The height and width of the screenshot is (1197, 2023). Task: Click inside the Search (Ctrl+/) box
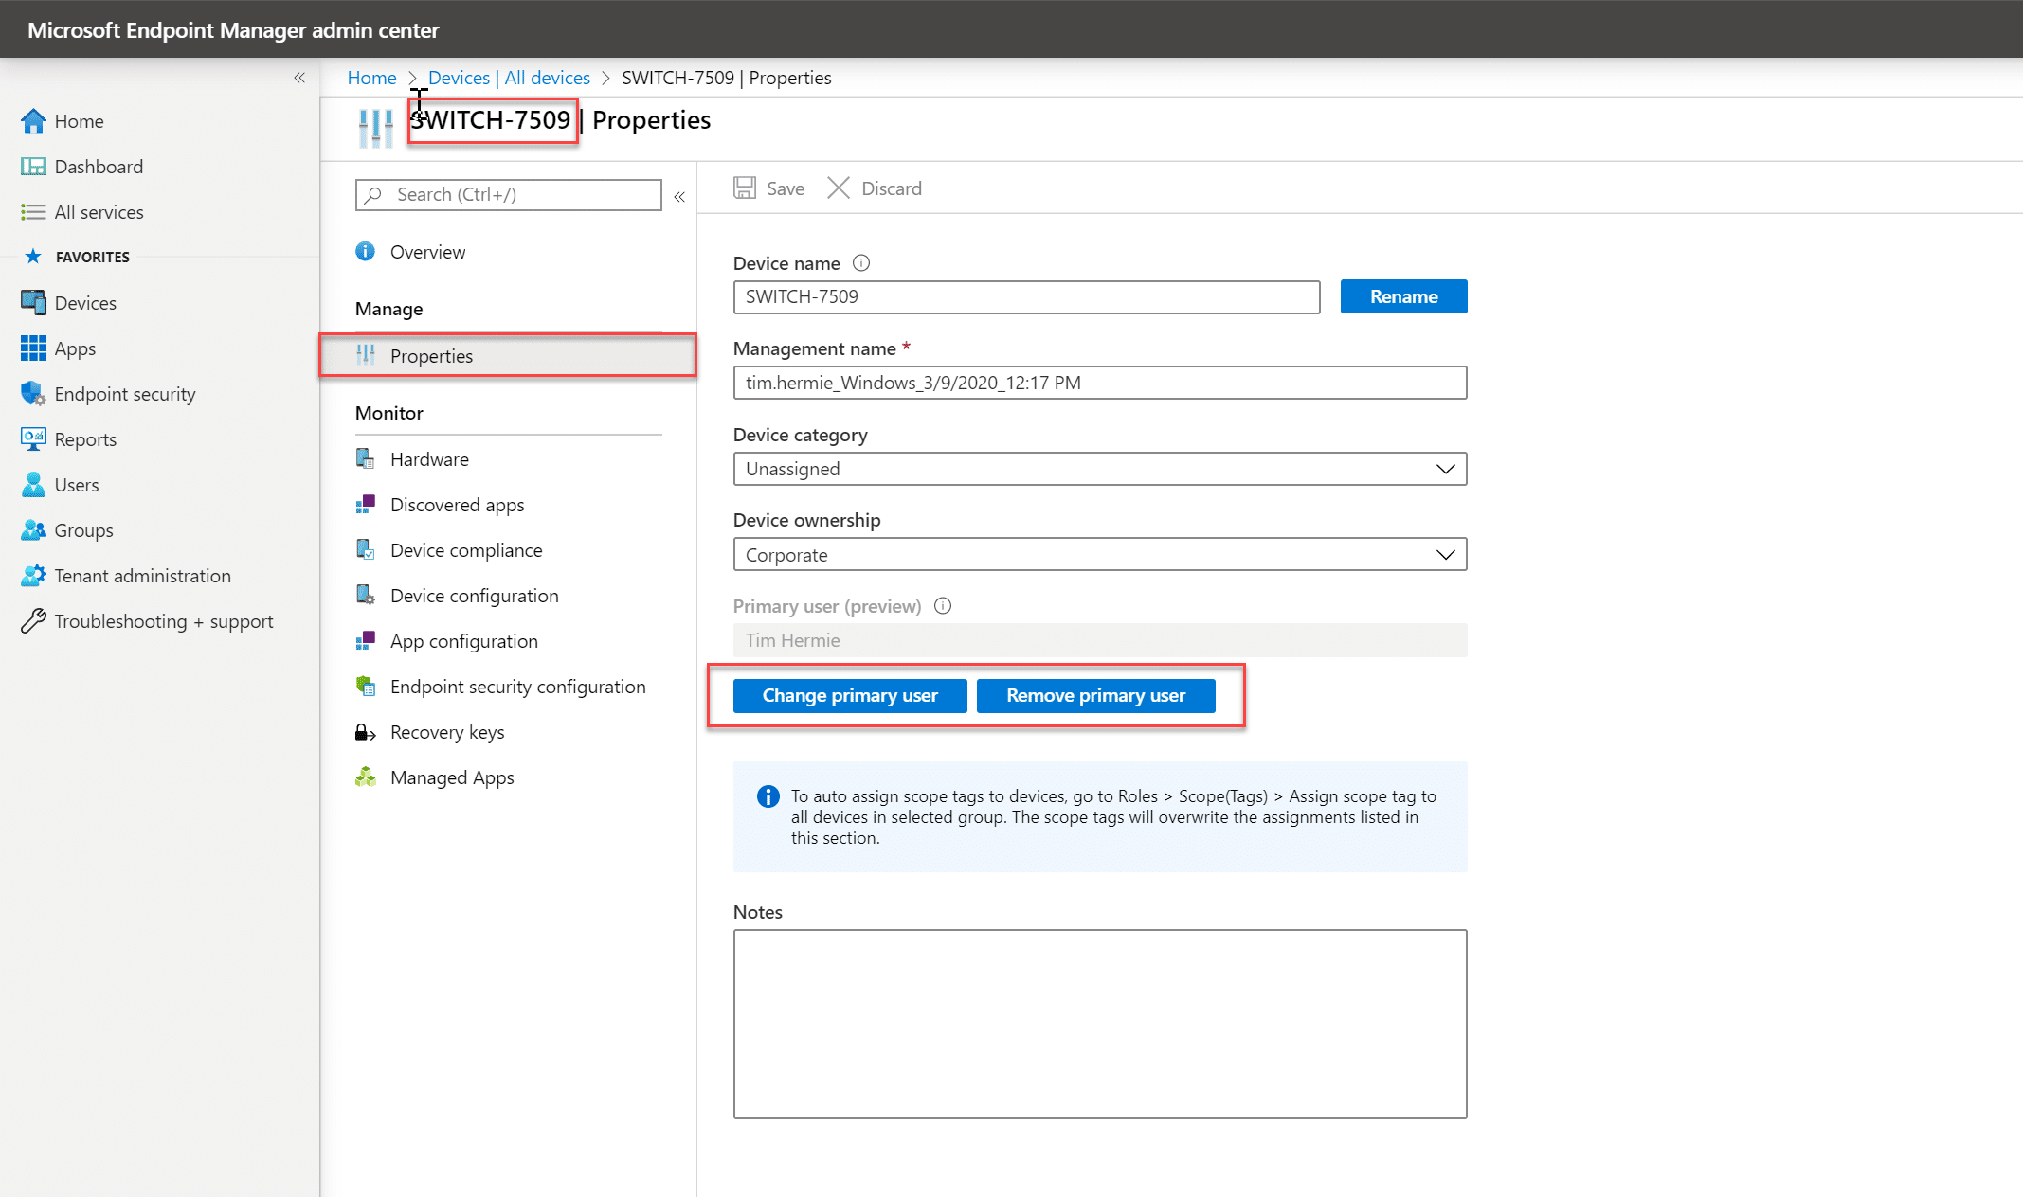509,195
